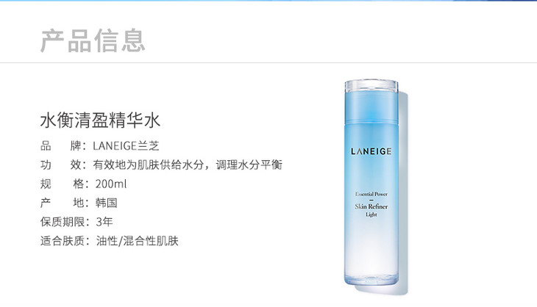Viewport: 537px width, 307px height.
Task: Click the Essential Power label on bottle
Action: coord(371,194)
